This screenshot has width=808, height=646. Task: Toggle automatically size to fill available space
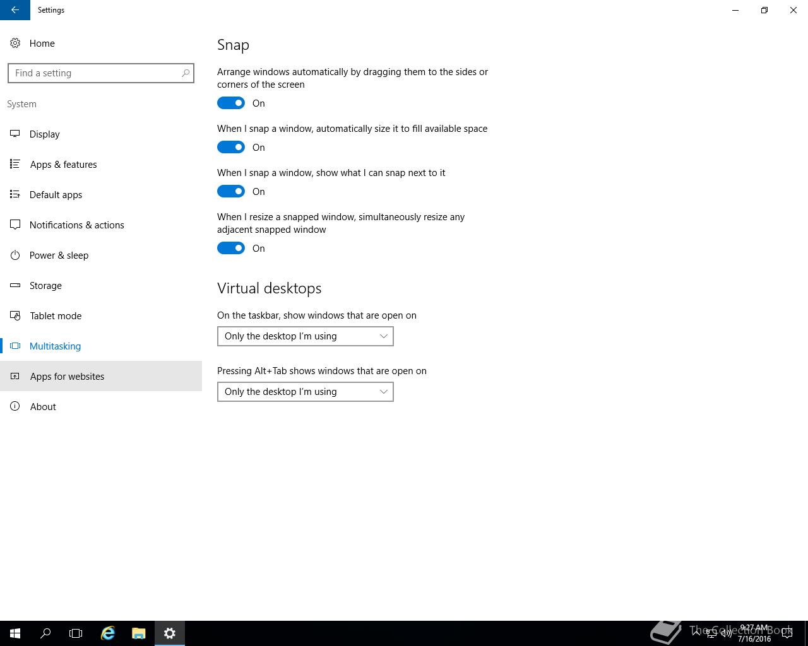(x=231, y=147)
